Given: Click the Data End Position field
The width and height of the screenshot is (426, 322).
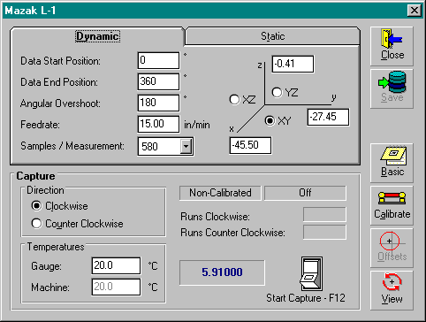Looking at the screenshot, I should [x=158, y=81].
